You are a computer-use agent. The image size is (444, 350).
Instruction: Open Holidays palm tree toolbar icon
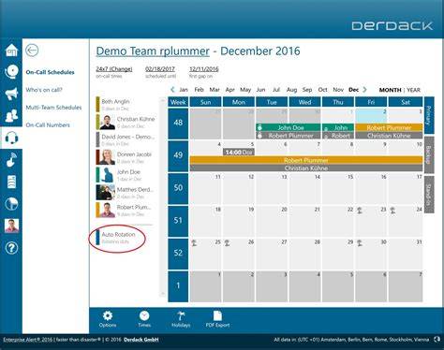181,319
